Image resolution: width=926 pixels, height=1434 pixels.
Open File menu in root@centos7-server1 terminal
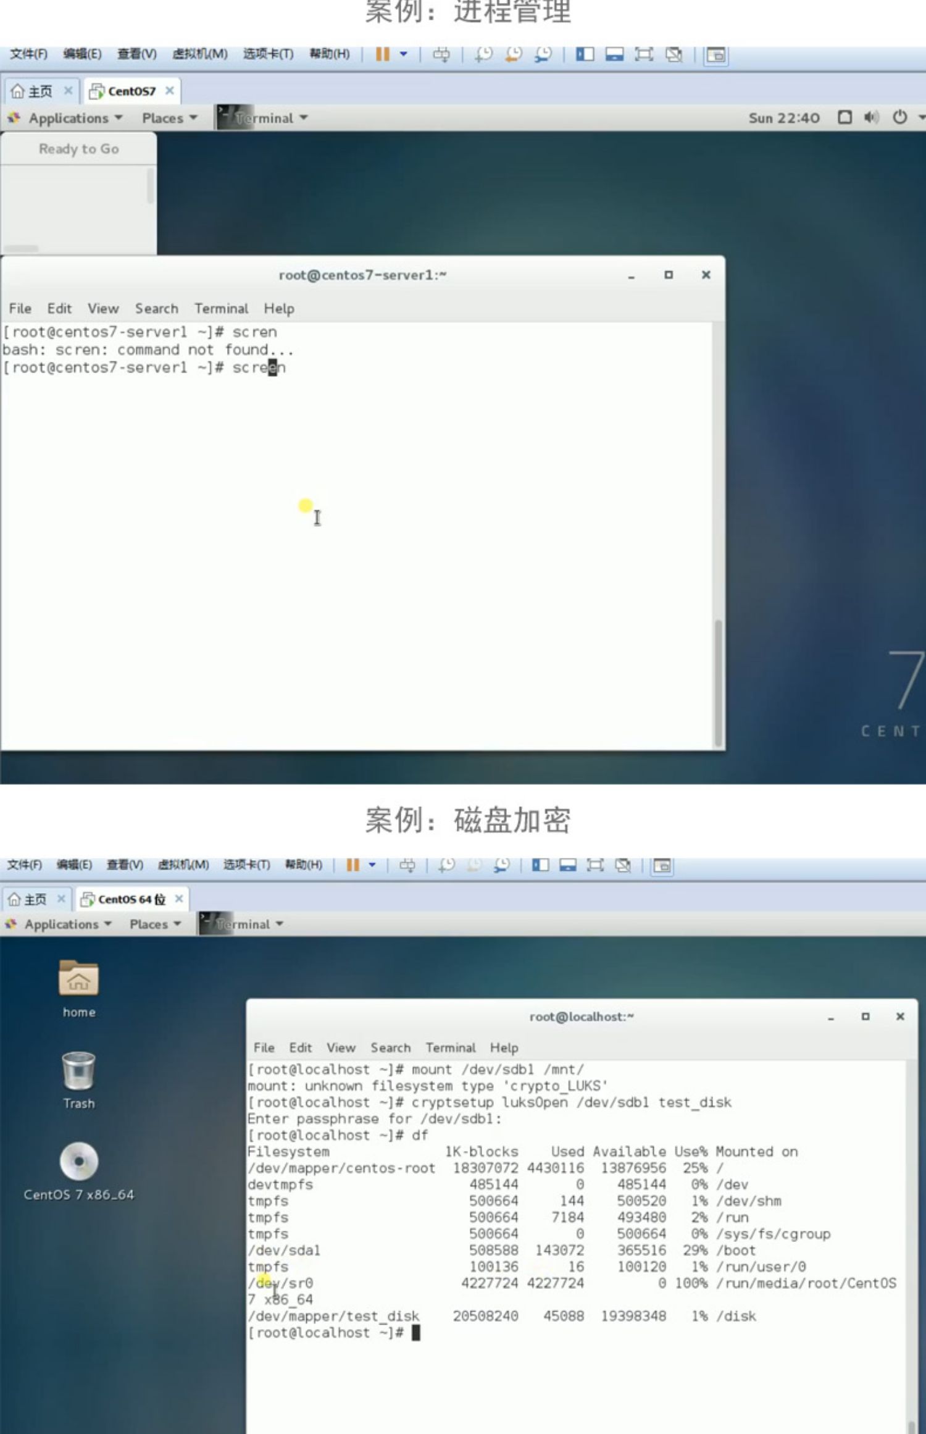[20, 308]
